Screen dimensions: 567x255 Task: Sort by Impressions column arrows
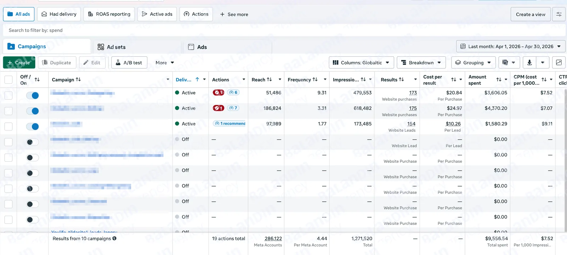pyautogui.click(x=363, y=79)
